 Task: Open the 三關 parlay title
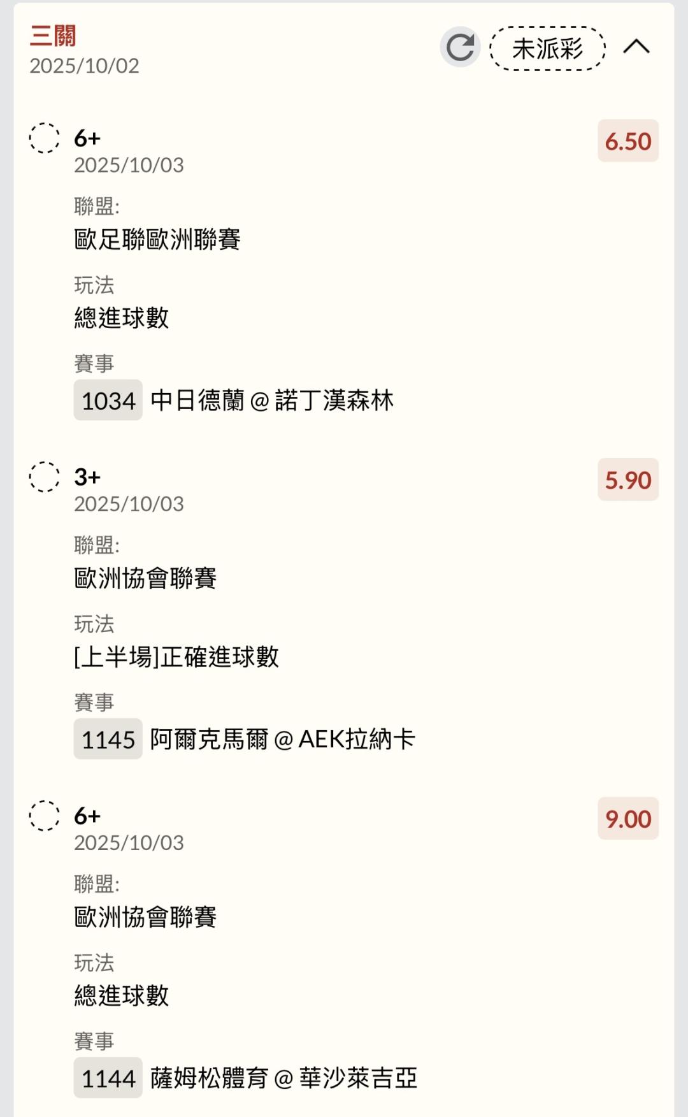click(53, 36)
